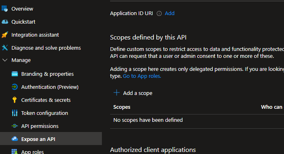Click the App roles grid icon

coord(14,152)
